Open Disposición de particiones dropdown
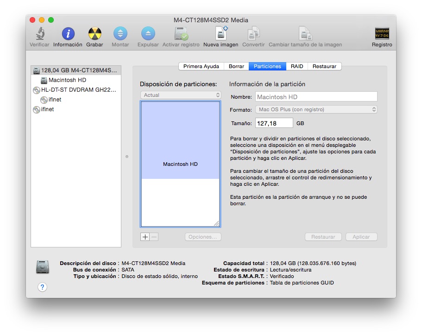Image resolution: width=422 pixels, height=335 pixels. click(181, 95)
